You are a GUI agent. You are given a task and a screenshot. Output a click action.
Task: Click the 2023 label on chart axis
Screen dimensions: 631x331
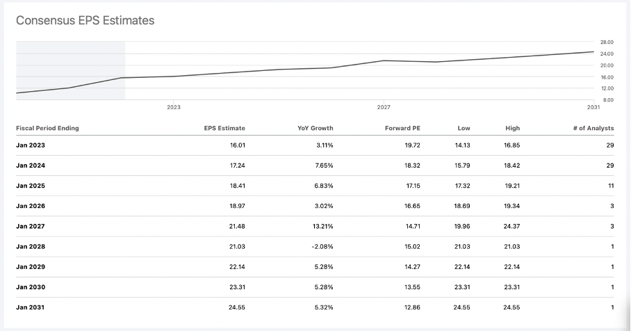(174, 107)
